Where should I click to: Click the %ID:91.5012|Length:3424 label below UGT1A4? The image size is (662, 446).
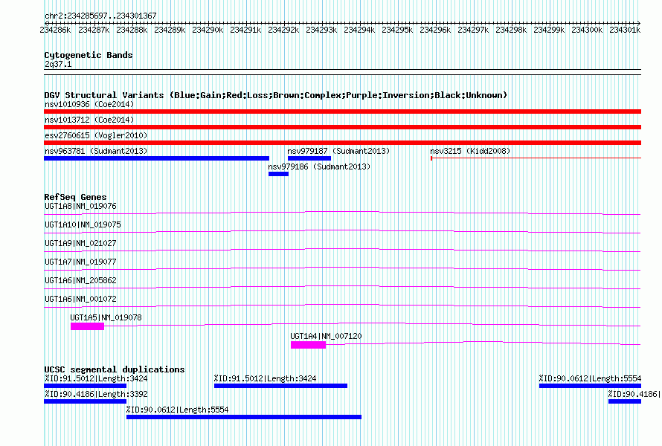click(x=265, y=378)
